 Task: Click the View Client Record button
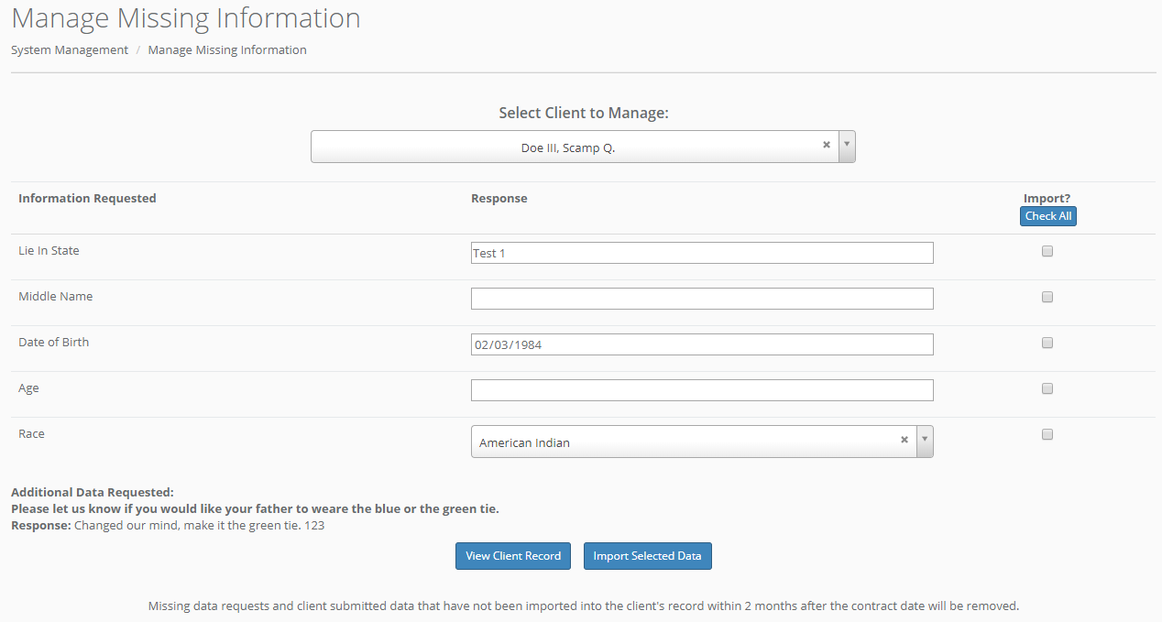513,556
